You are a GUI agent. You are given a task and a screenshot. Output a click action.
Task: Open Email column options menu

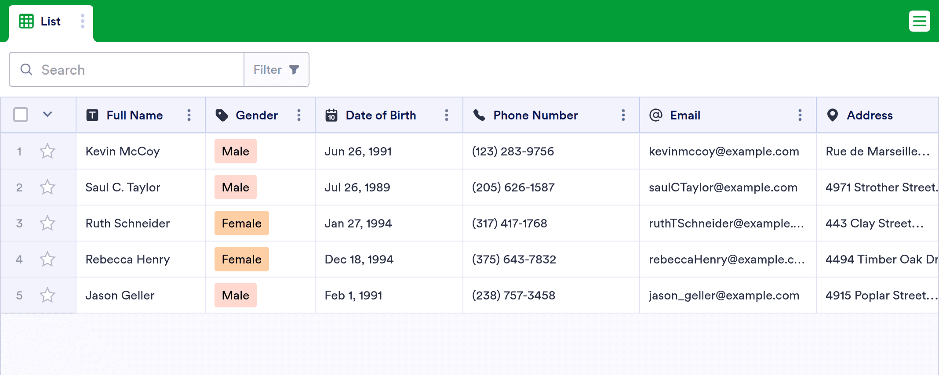[x=800, y=115]
